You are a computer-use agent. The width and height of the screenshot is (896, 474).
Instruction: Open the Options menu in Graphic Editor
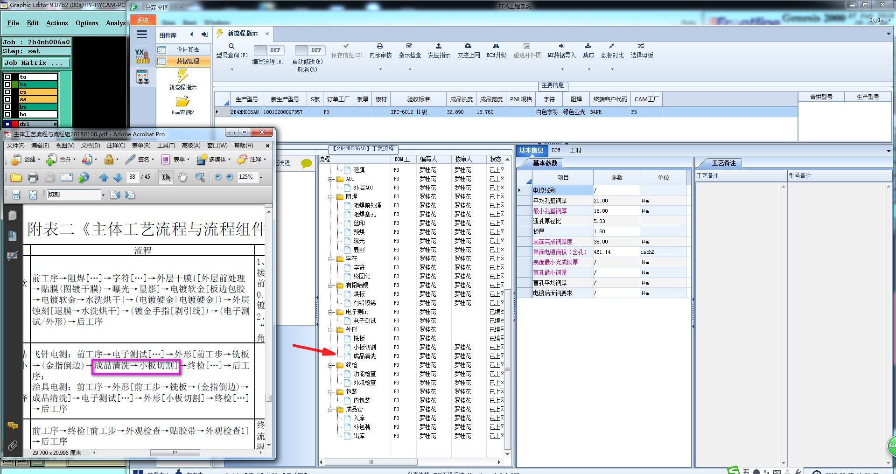coord(87,23)
